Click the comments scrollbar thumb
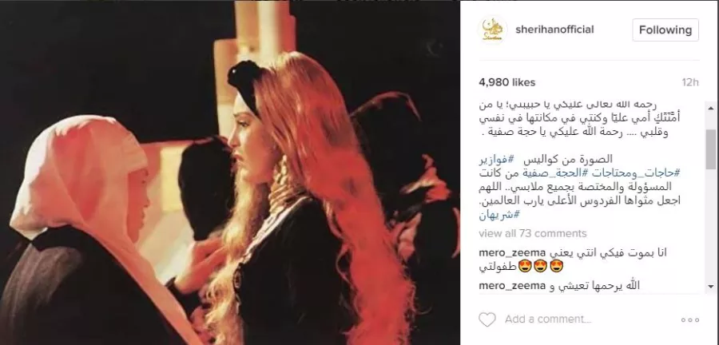719x345 pixels. click(x=711, y=149)
